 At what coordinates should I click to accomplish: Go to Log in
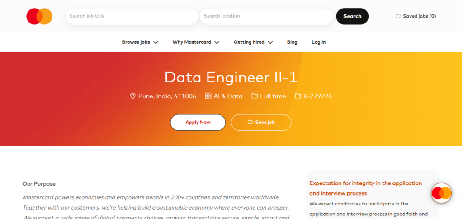319,42
